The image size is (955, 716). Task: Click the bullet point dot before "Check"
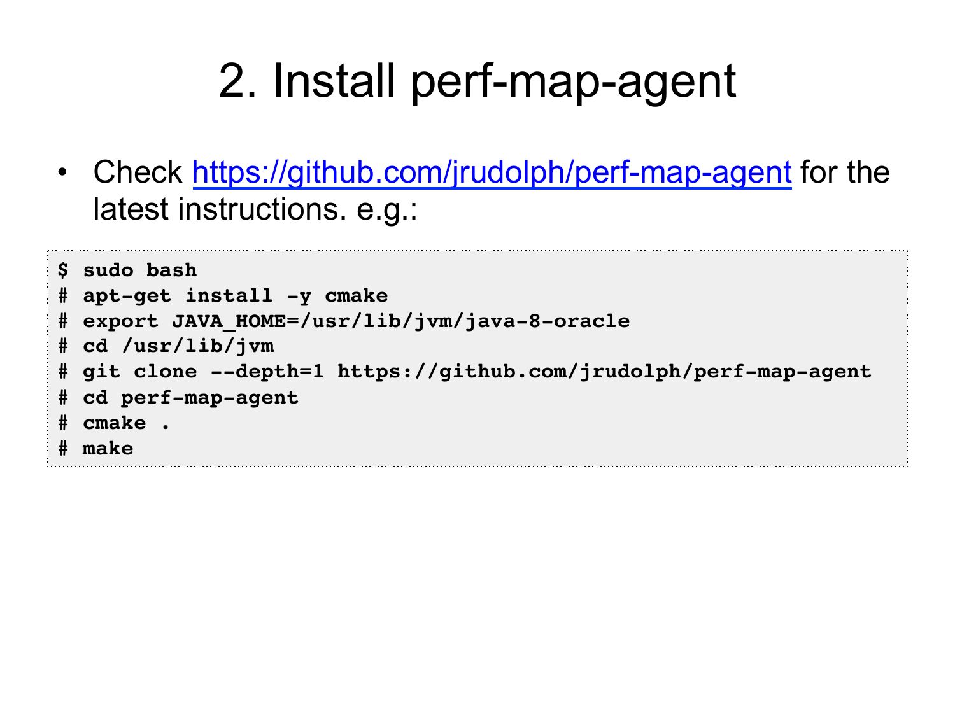pyautogui.click(x=62, y=172)
